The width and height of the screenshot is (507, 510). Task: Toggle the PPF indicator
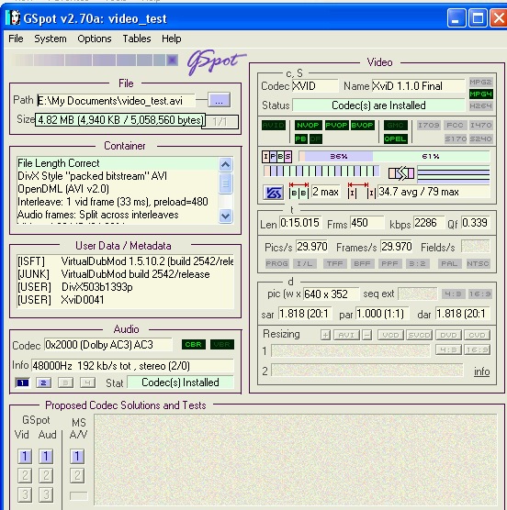(x=389, y=263)
